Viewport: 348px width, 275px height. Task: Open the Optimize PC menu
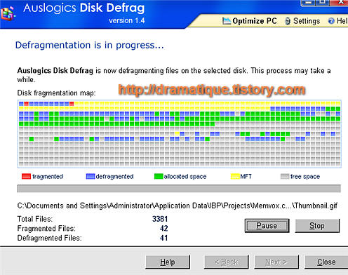point(250,21)
